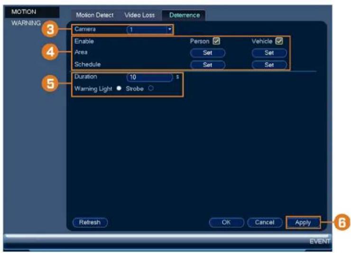Set the Person detection Area
The image size is (351, 253).
click(x=207, y=53)
